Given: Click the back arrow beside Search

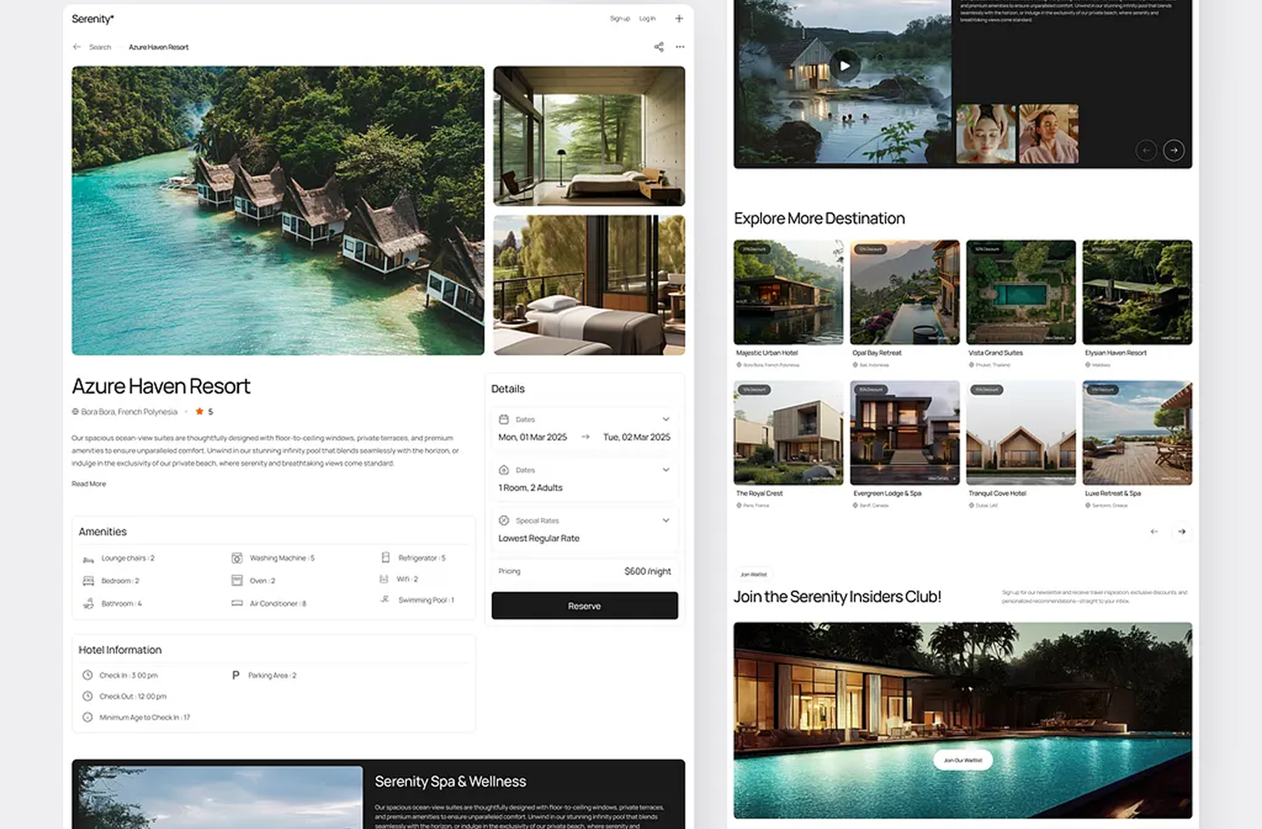Looking at the screenshot, I should tap(77, 47).
